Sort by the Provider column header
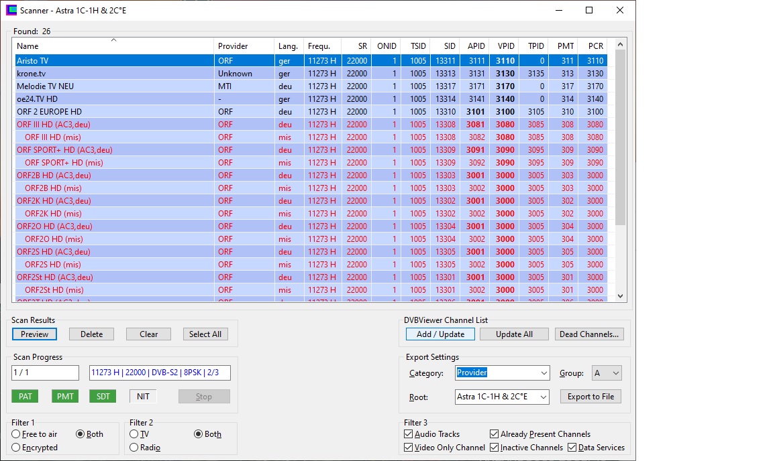The height and width of the screenshot is (461, 773). 244,46
